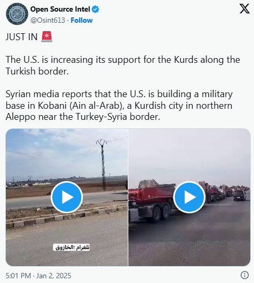
Task: Click the JUST IN headline text
Action: pos(22,37)
